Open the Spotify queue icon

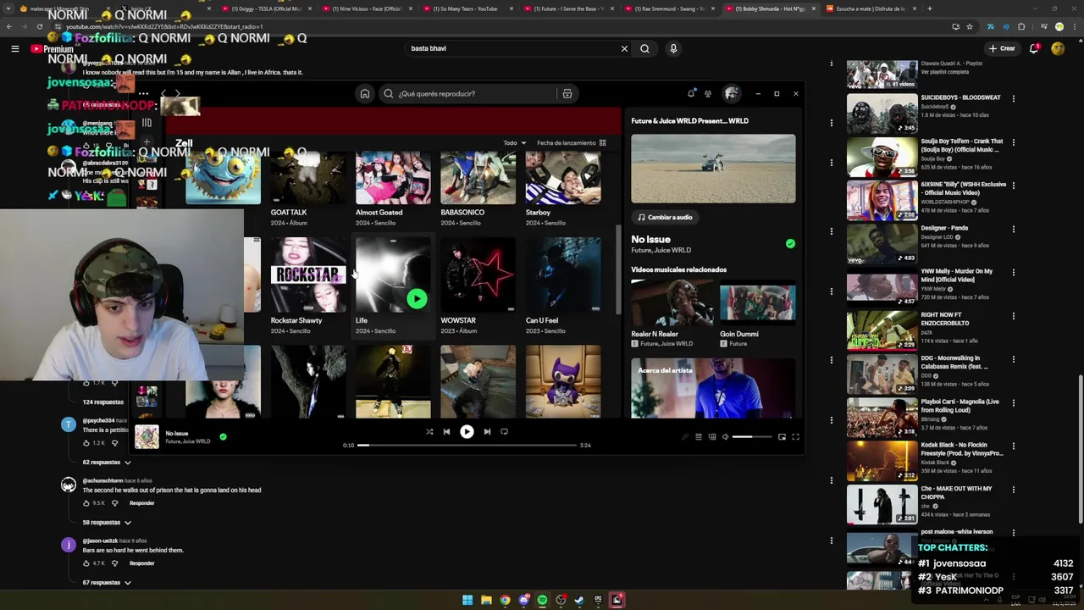699,437
